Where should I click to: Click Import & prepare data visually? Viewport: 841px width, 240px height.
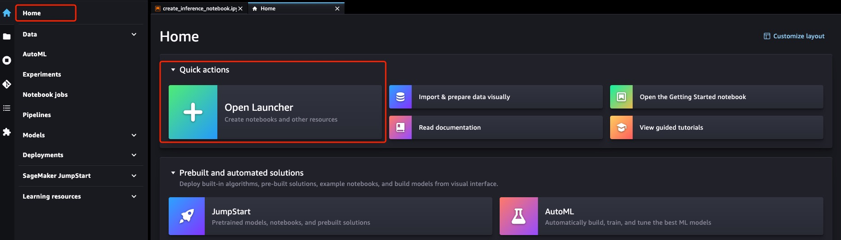tap(496, 97)
